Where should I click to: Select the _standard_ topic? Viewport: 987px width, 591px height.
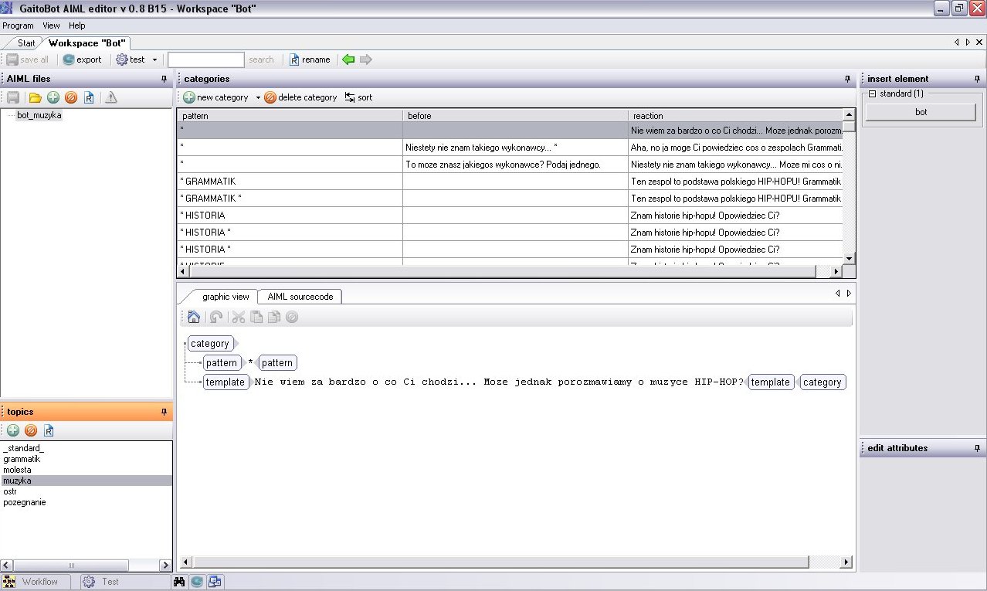(x=86, y=448)
